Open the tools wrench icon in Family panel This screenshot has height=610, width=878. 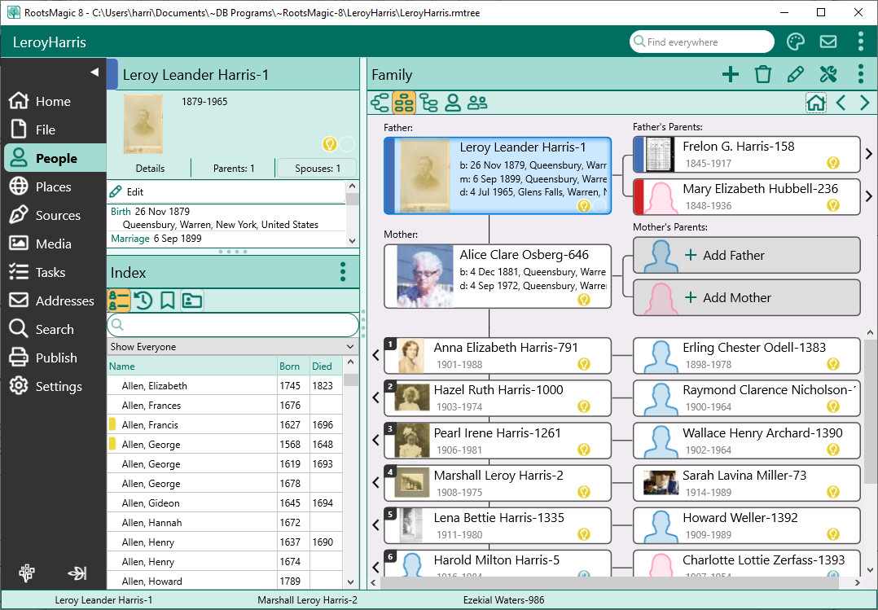click(x=828, y=75)
